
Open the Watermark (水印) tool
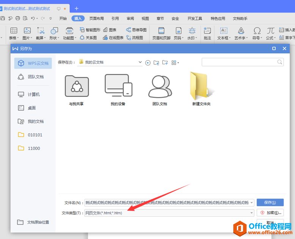192,33
